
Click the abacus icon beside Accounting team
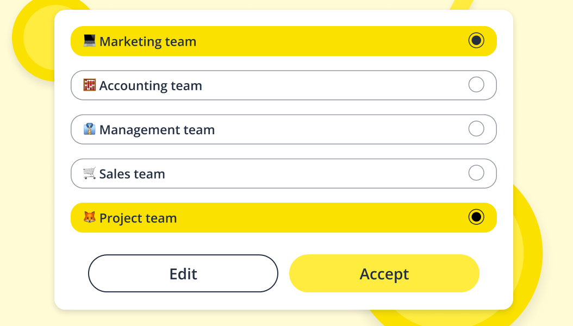pyautogui.click(x=90, y=85)
